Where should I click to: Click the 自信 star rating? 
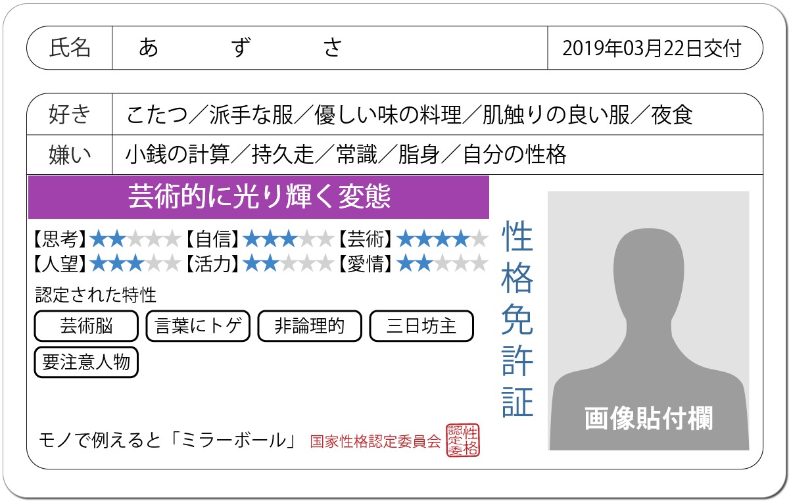pyautogui.click(x=288, y=239)
